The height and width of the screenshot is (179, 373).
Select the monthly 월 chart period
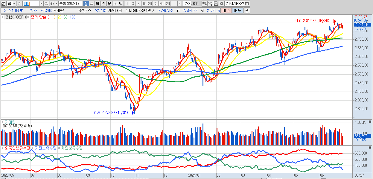pyautogui.click(x=98, y=4)
